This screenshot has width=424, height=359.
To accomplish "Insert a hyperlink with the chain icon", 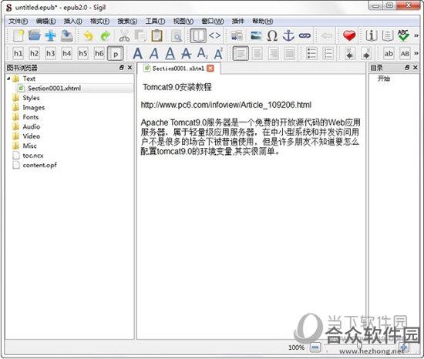I will 305,35.
